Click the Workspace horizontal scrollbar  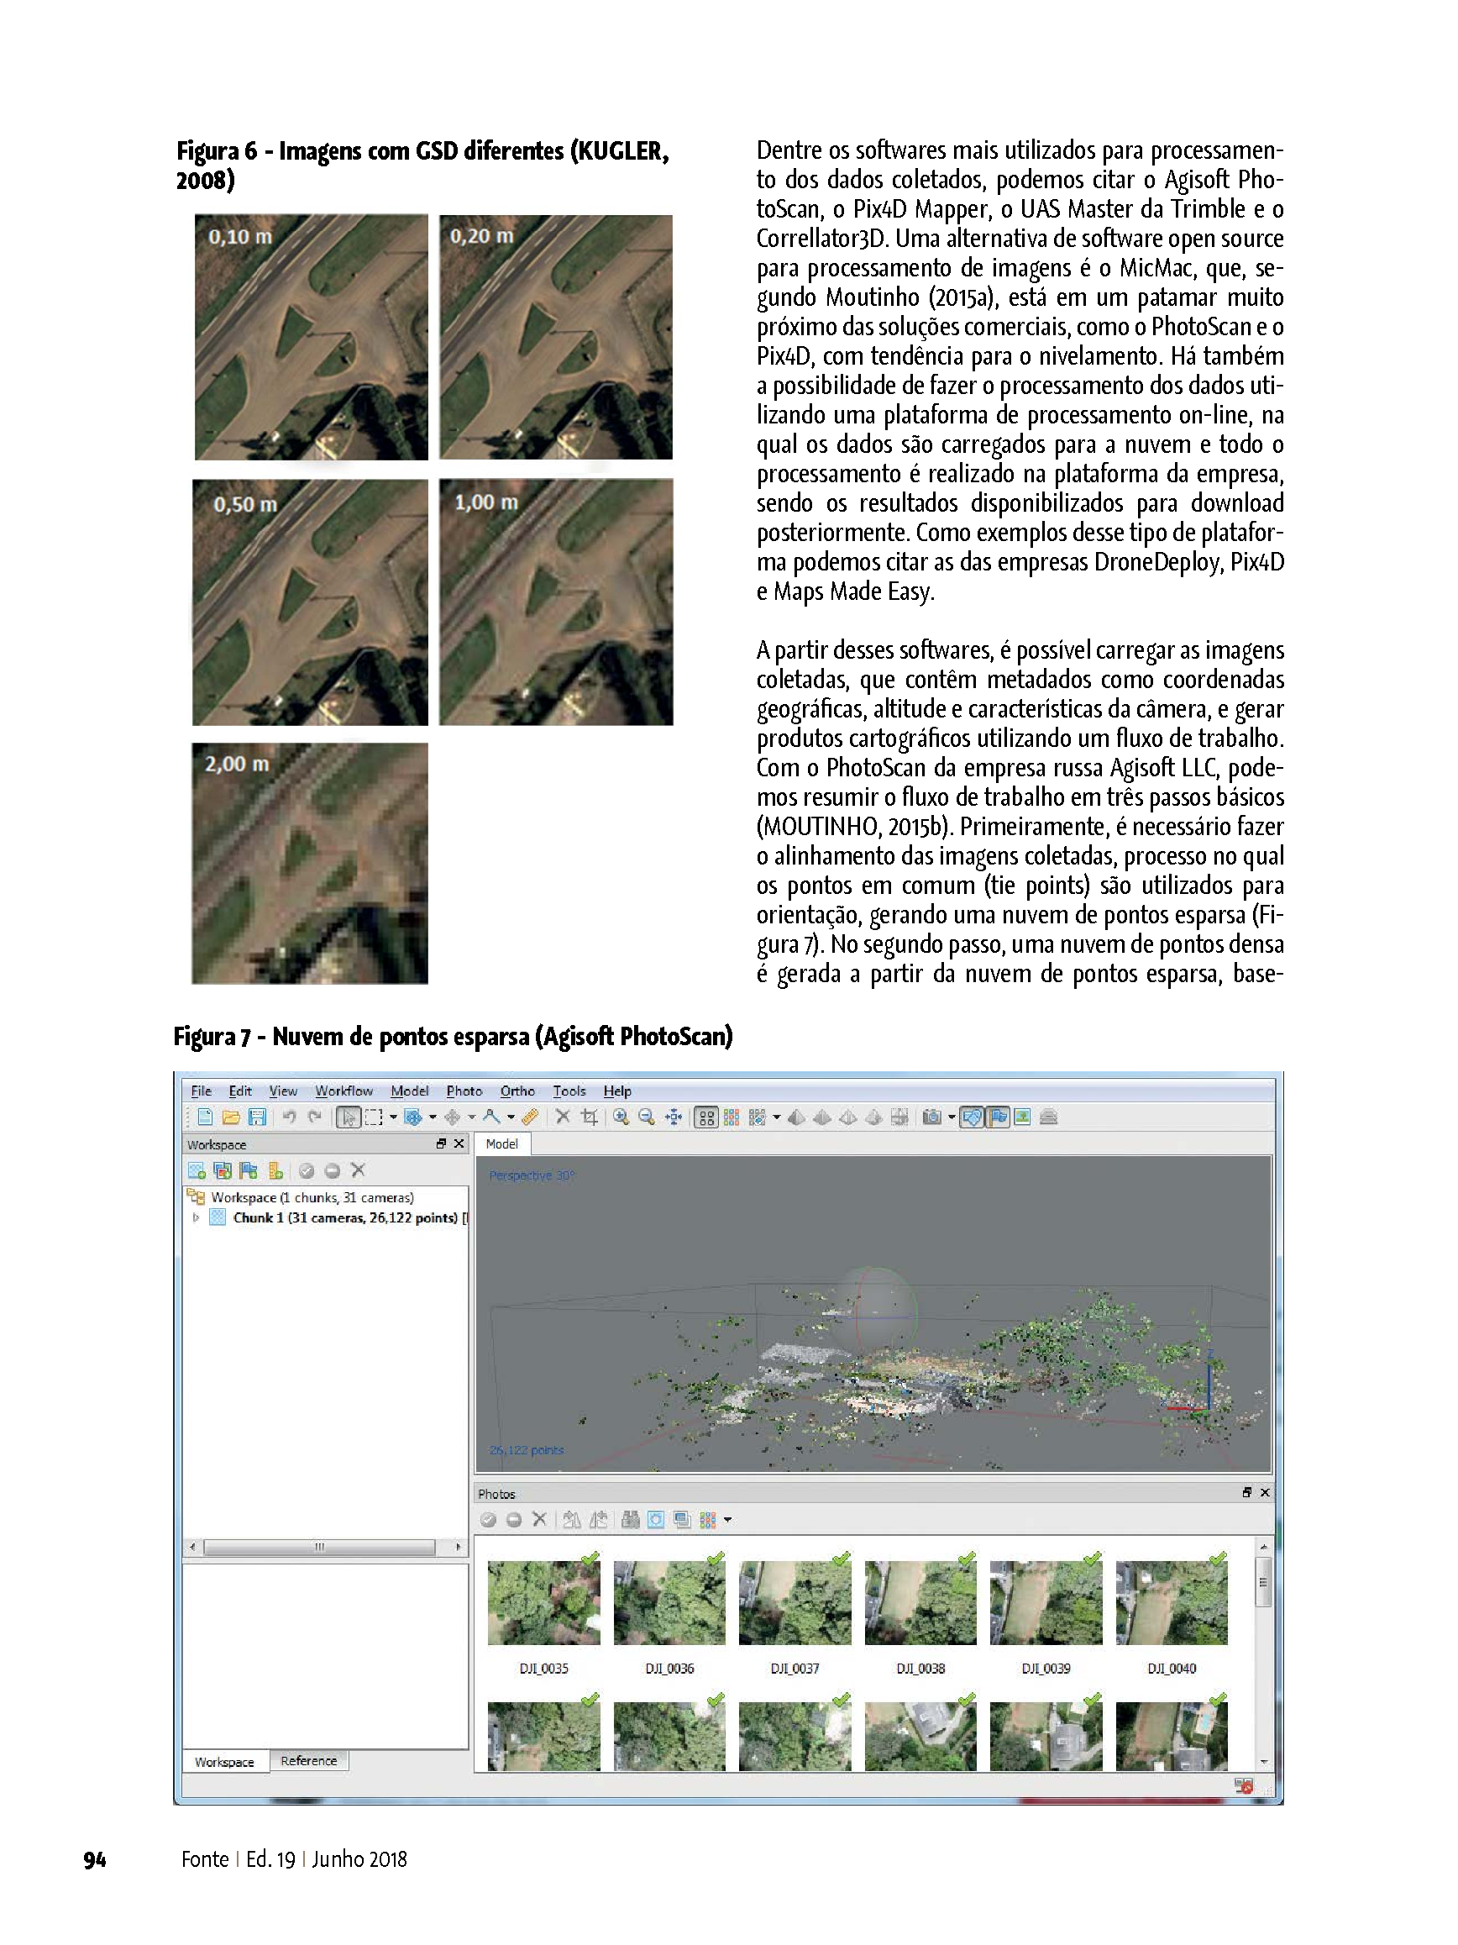(x=319, y=1547)
